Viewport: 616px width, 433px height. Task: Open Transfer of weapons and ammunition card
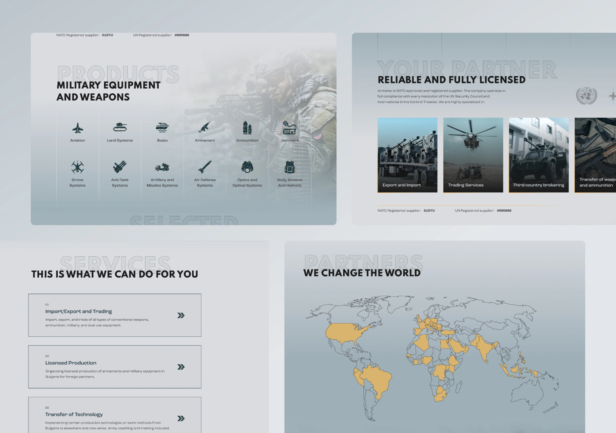(595, 155)
